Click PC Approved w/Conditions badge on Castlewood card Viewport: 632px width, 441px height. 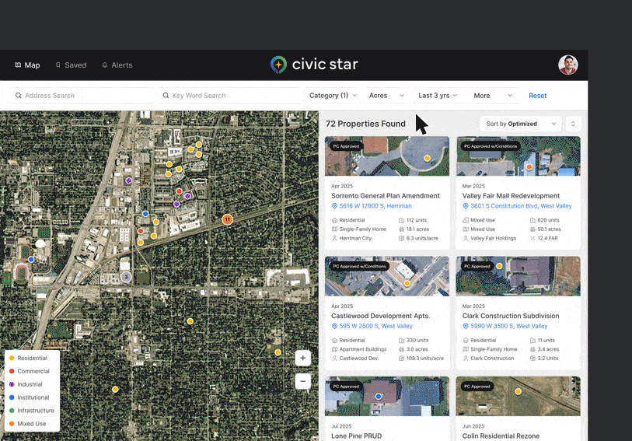point(359,267)
